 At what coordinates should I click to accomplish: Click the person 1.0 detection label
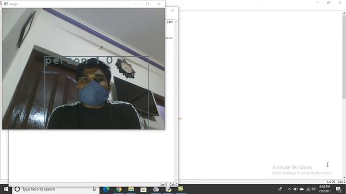[x=79, y=60]
